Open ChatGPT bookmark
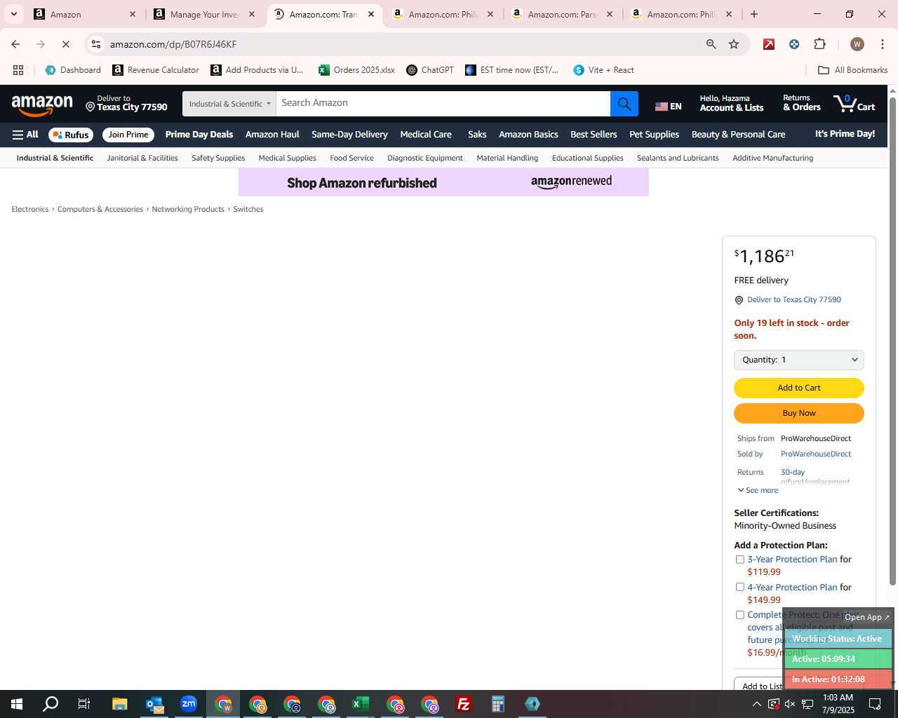The image size is (898, 718). click(x=430, y=70)
